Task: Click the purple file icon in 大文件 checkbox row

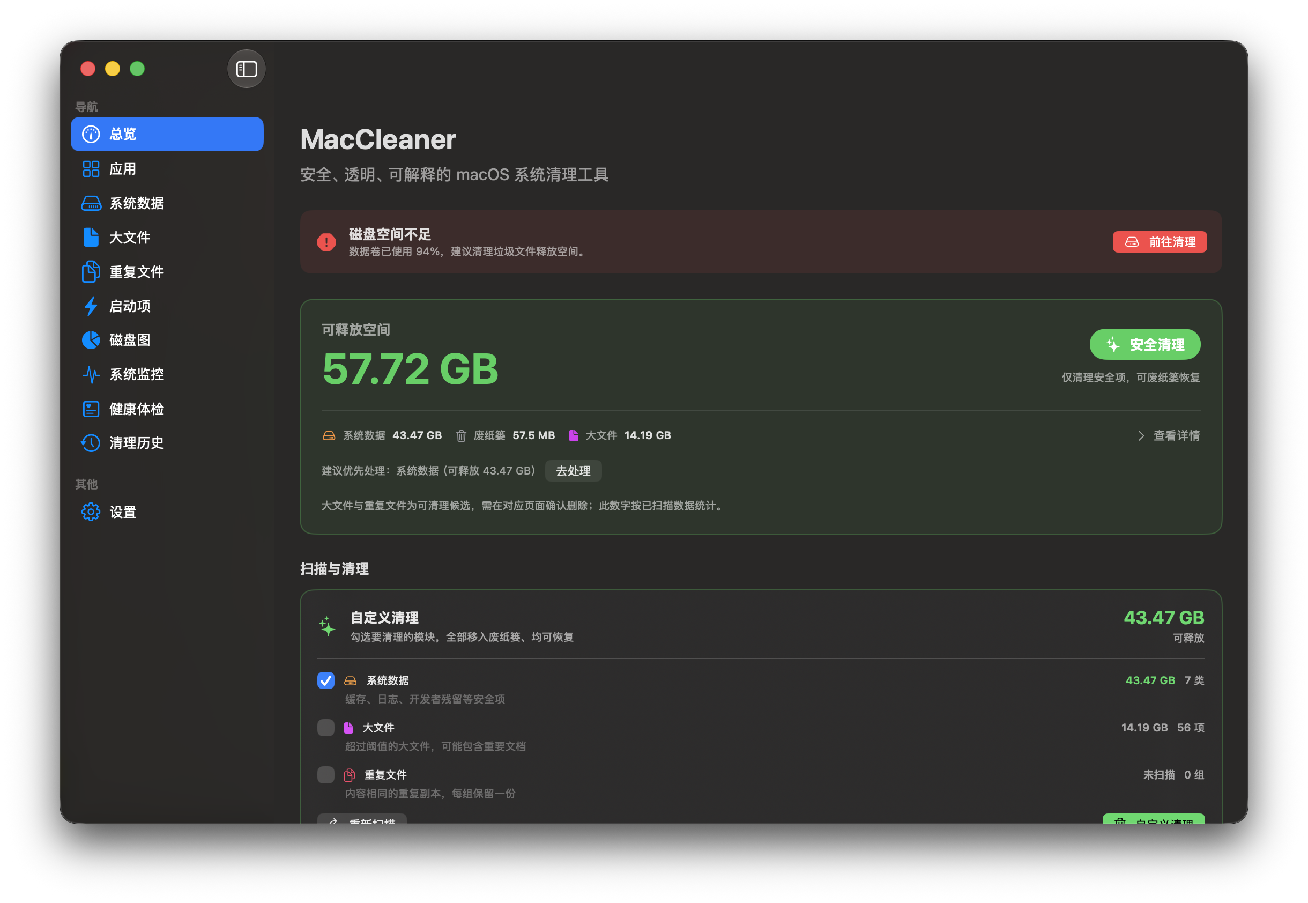Action: tap(349, 728)
